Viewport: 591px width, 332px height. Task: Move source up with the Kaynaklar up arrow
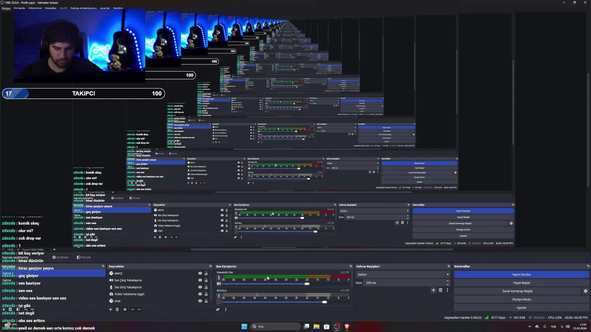point(133,309)
